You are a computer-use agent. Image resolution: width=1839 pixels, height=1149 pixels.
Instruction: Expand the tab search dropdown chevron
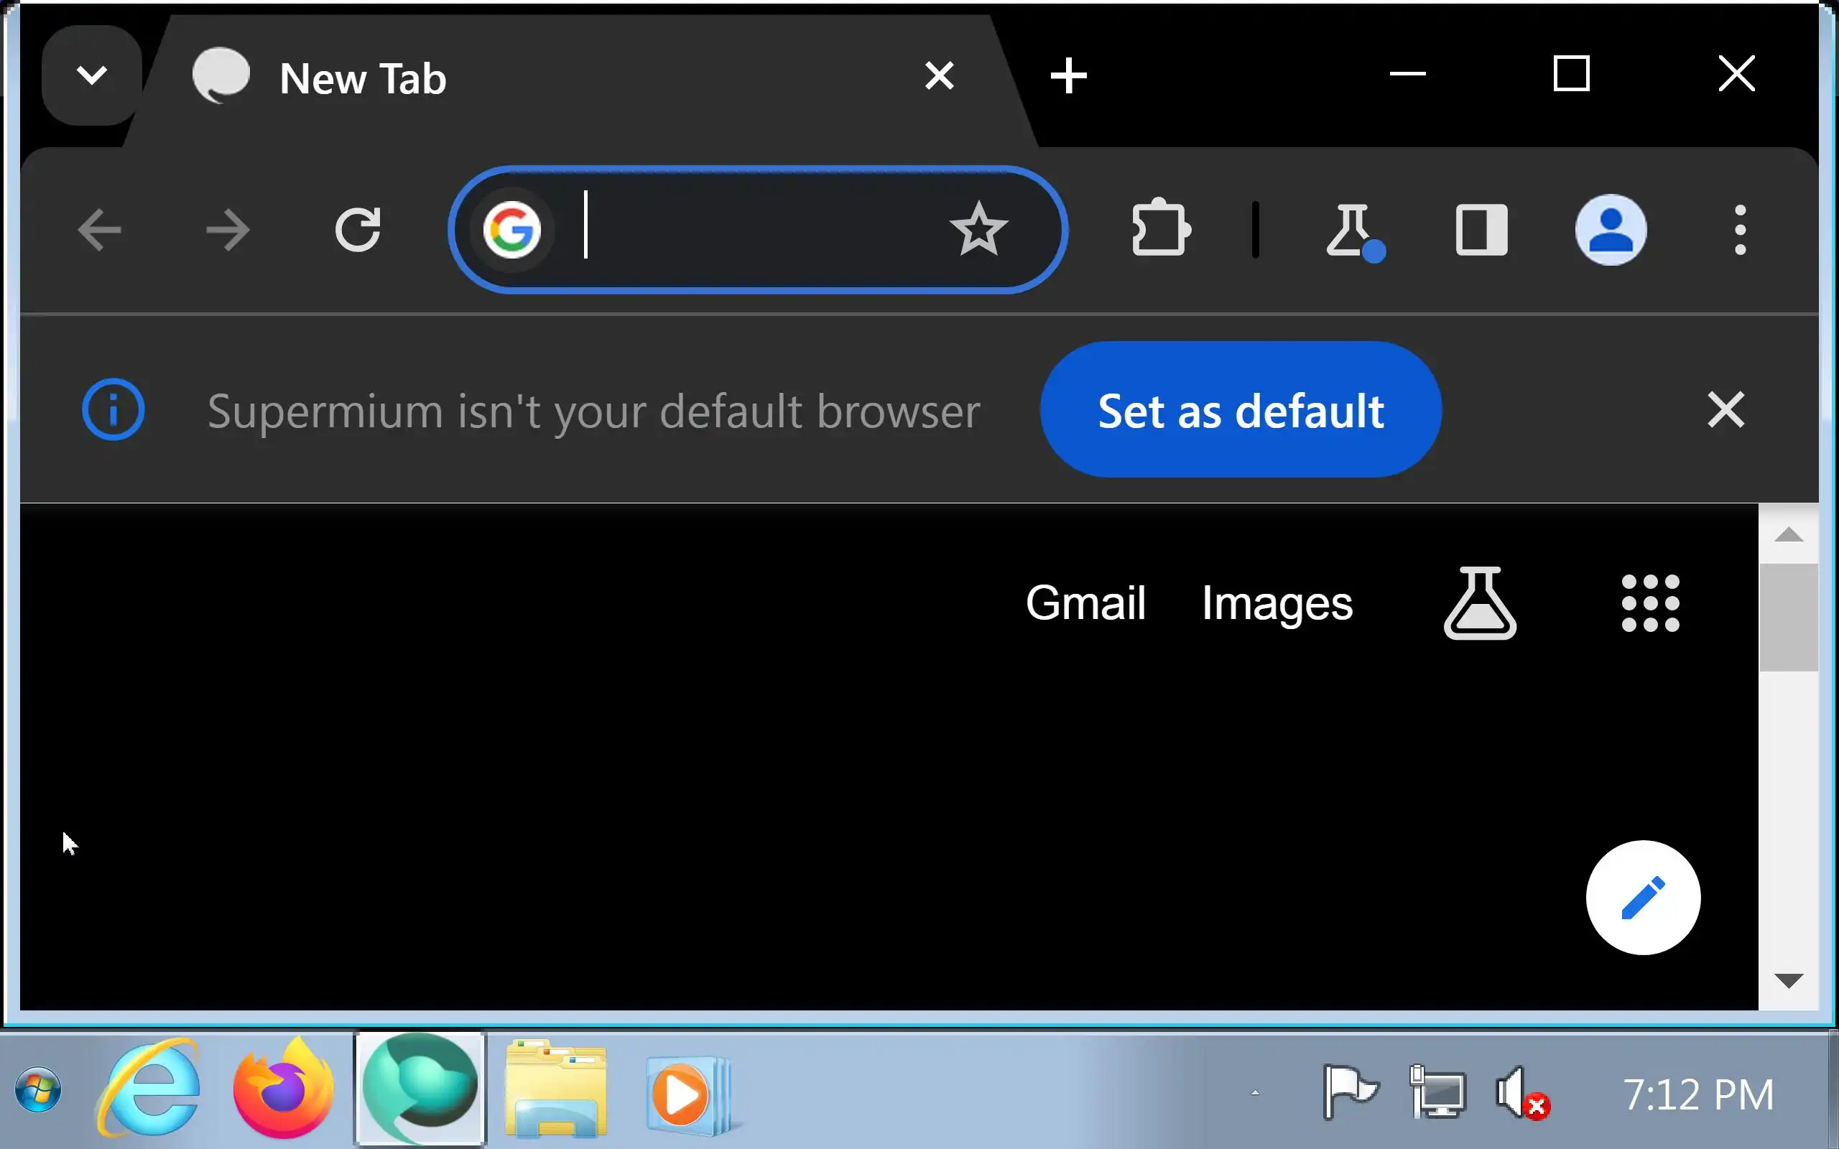click(92, 75)
